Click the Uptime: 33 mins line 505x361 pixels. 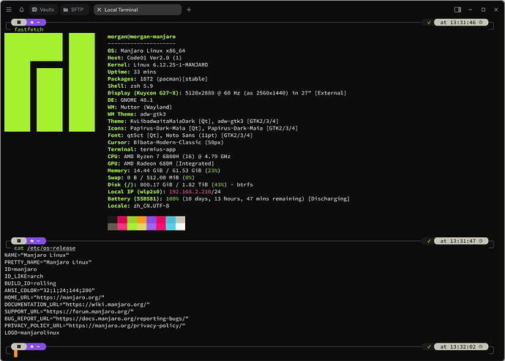(132, 72)
